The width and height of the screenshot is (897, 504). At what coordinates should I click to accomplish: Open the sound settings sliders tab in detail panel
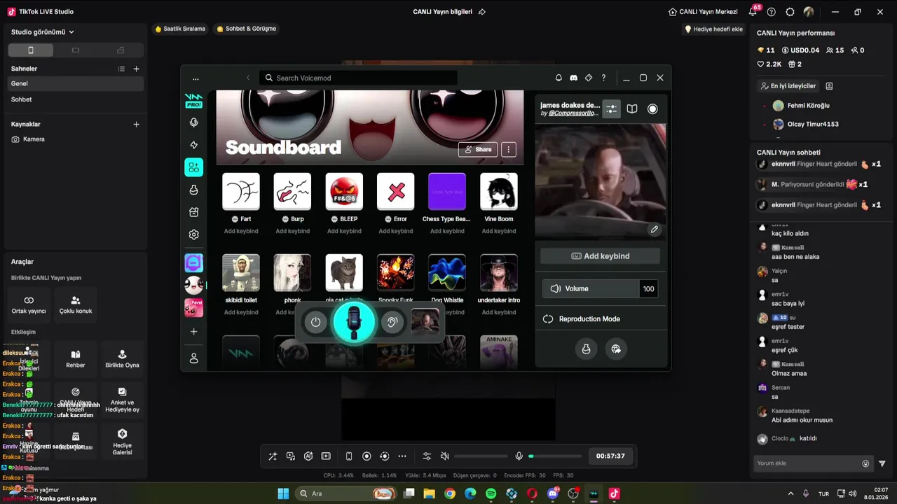point(612,108)
